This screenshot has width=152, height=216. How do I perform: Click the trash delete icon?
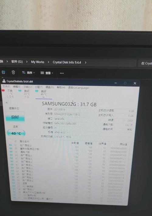13,72
